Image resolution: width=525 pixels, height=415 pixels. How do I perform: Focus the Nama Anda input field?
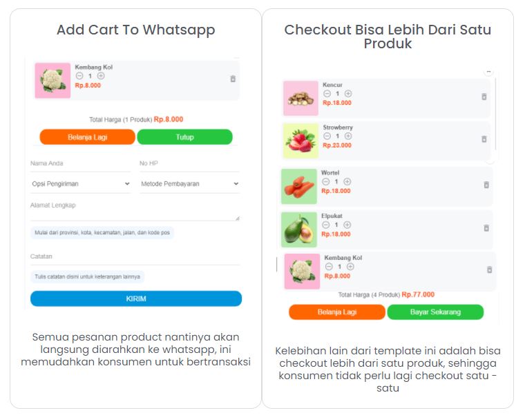point(80,164)
